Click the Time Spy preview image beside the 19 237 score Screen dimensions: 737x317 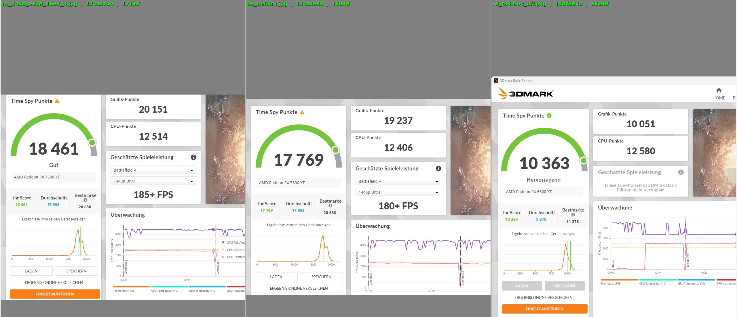pyautogui.click(x=470, y=160)
